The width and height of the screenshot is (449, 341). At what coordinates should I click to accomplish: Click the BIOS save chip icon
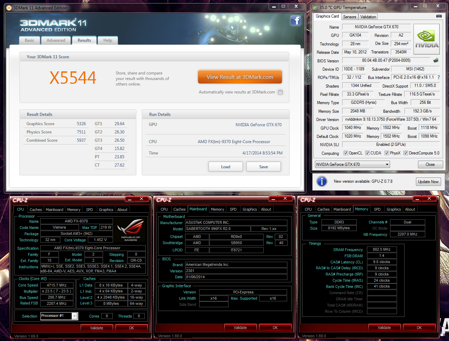(x=436, y=60)
